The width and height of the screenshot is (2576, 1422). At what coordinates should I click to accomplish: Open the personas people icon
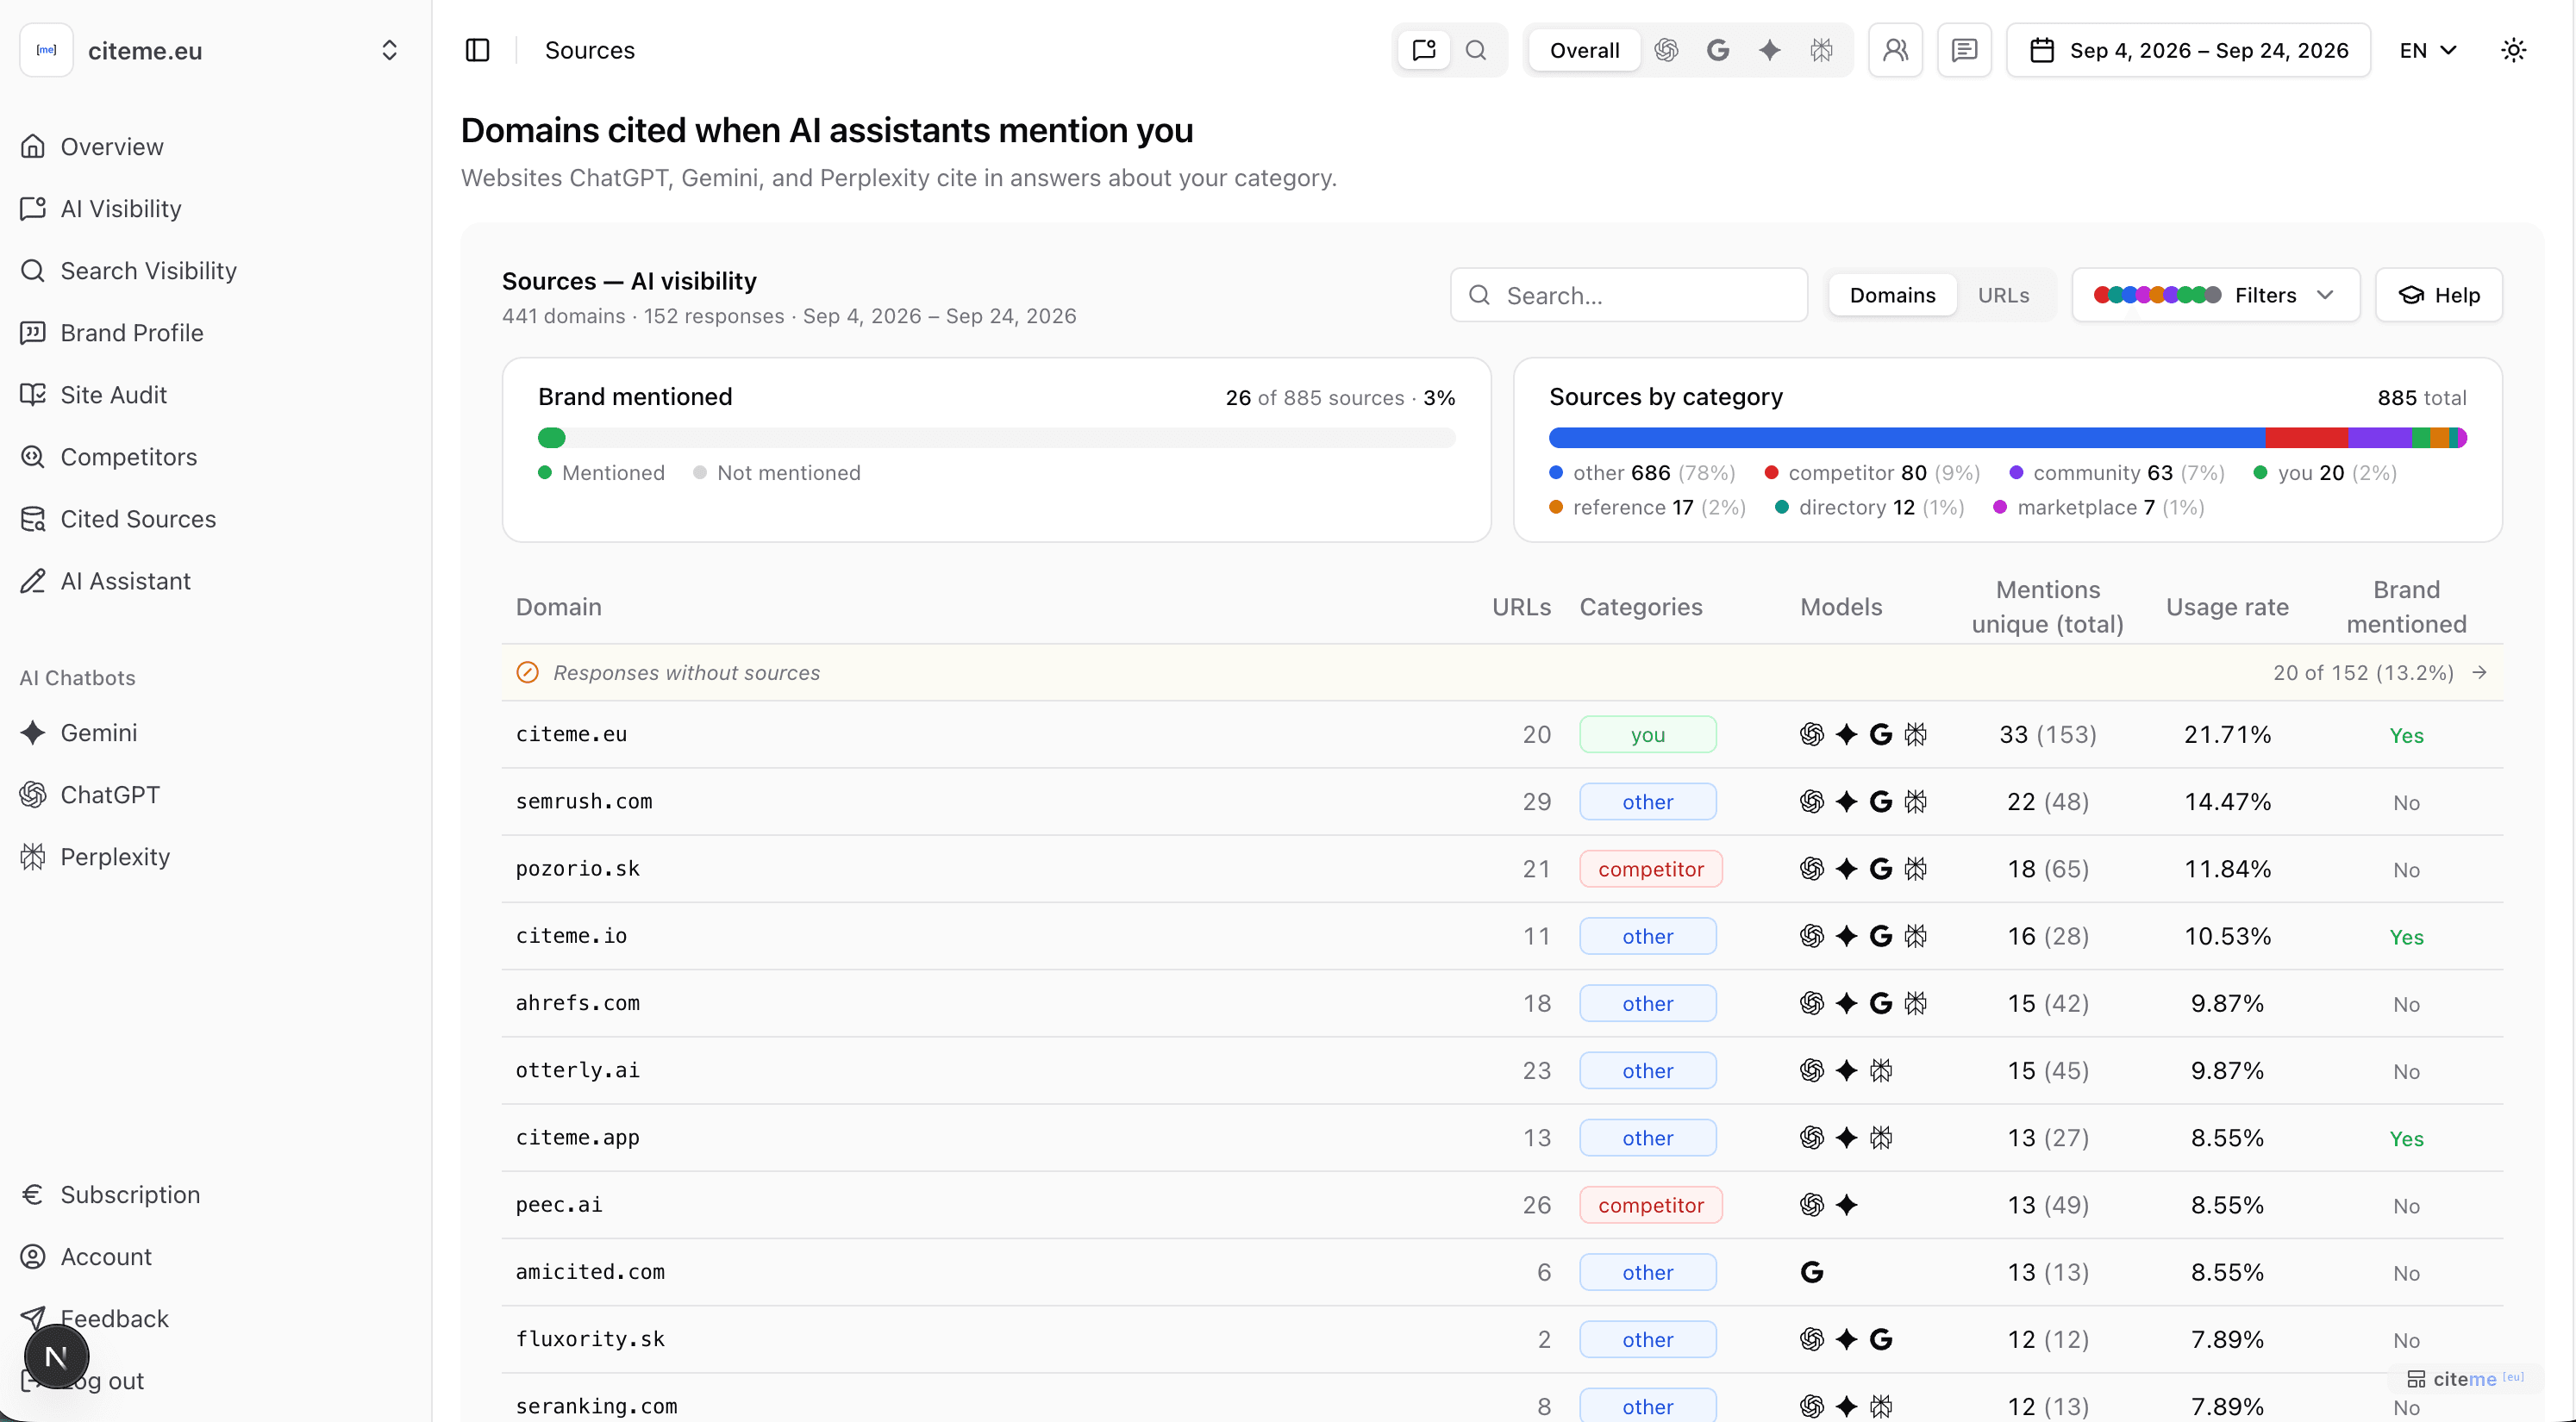click(1895, 50)
